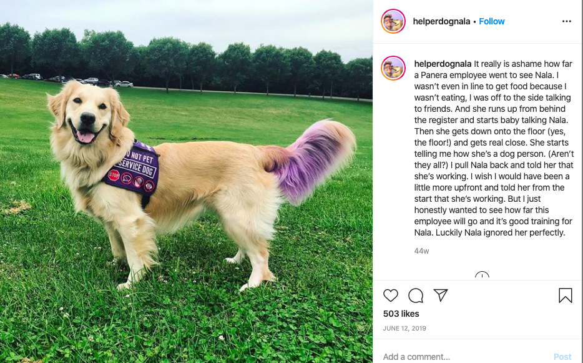Open the avatar next to the caption

point(393,68)
